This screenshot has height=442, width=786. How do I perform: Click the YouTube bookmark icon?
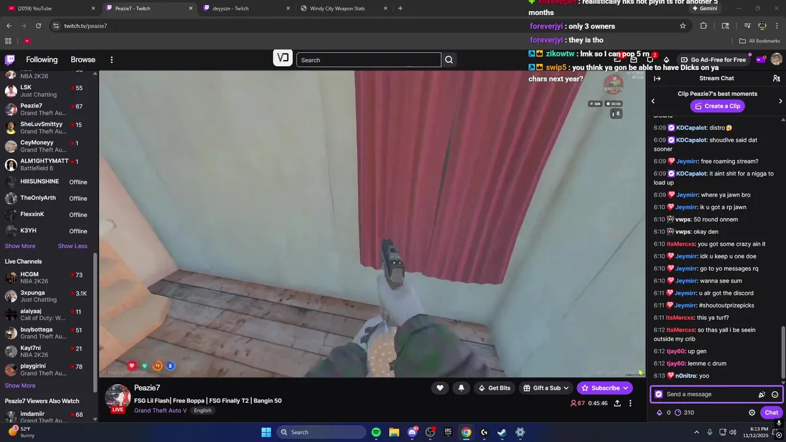[27, 41]
